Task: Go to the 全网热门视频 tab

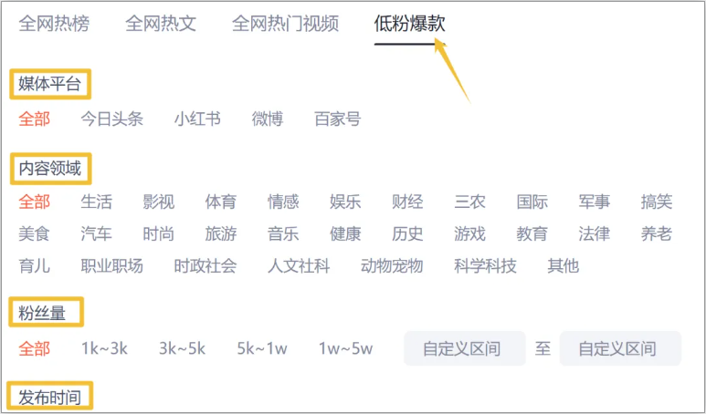Action: coord(286,24)
